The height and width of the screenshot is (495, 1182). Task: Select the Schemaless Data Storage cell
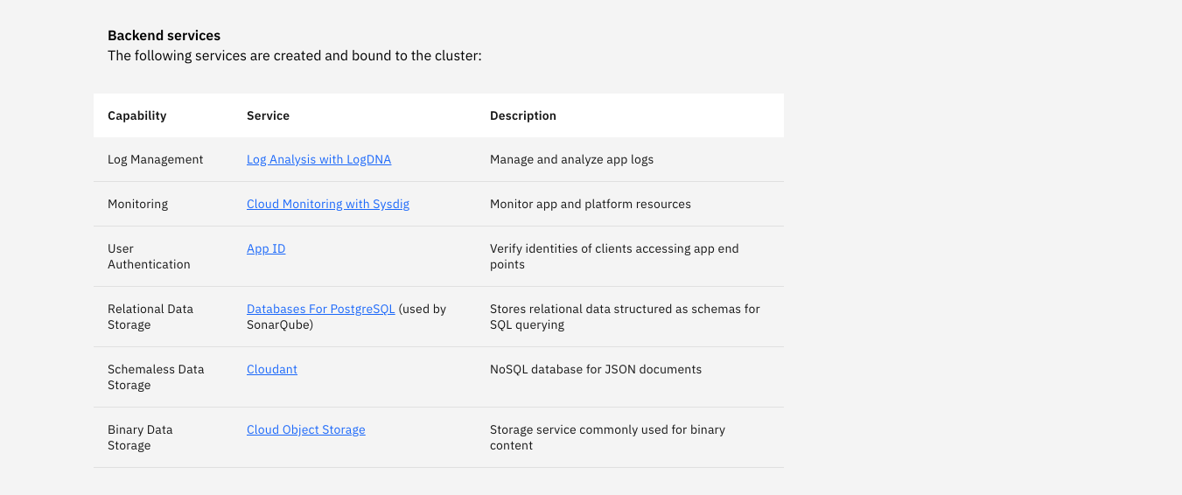tap(156, 377)
